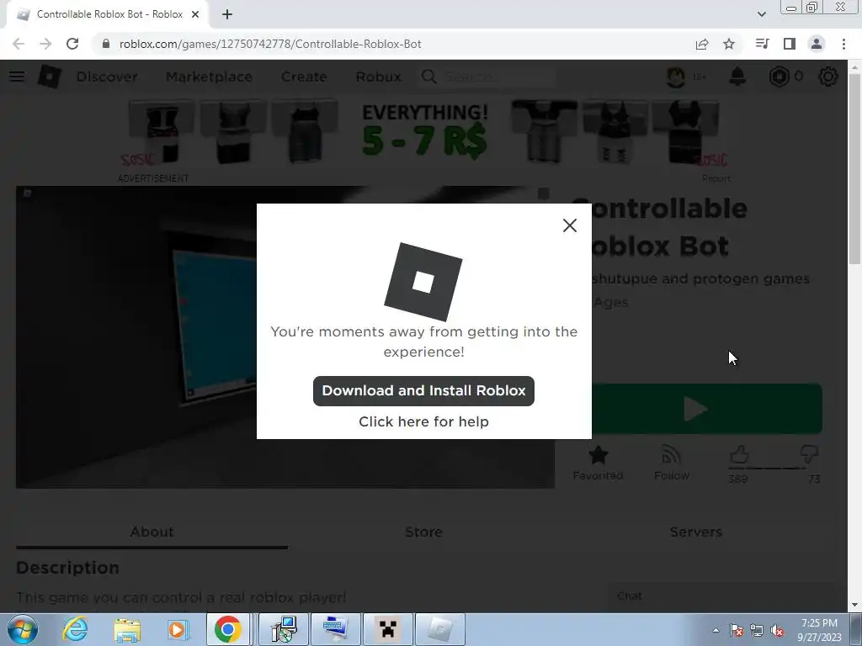Click the on-screen keyboard taskbar icon
The width and height of the screenshot is (862, 646).
pos(335,629)
